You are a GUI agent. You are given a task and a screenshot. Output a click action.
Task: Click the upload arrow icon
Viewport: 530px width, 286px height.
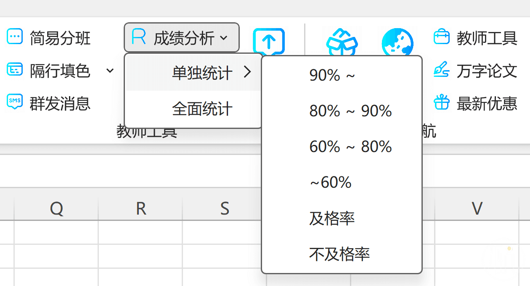click(x=269, y=41)
